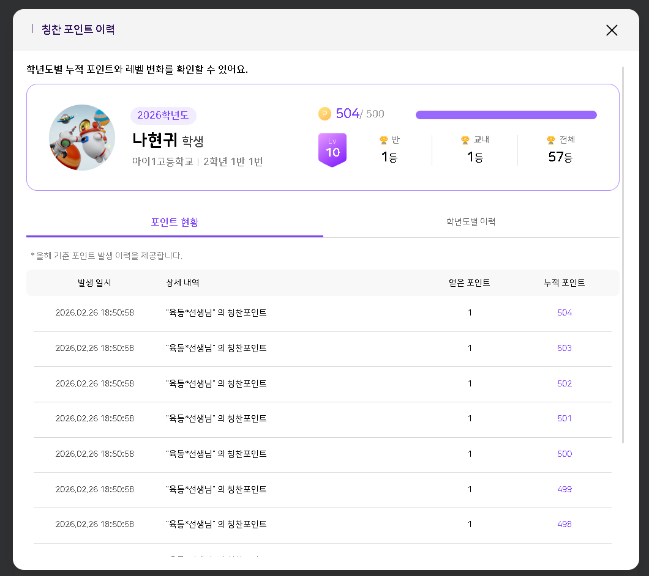Switch to the 학년도별 이력 tab
Screen dimensions: 649x576
click(471, 221)
